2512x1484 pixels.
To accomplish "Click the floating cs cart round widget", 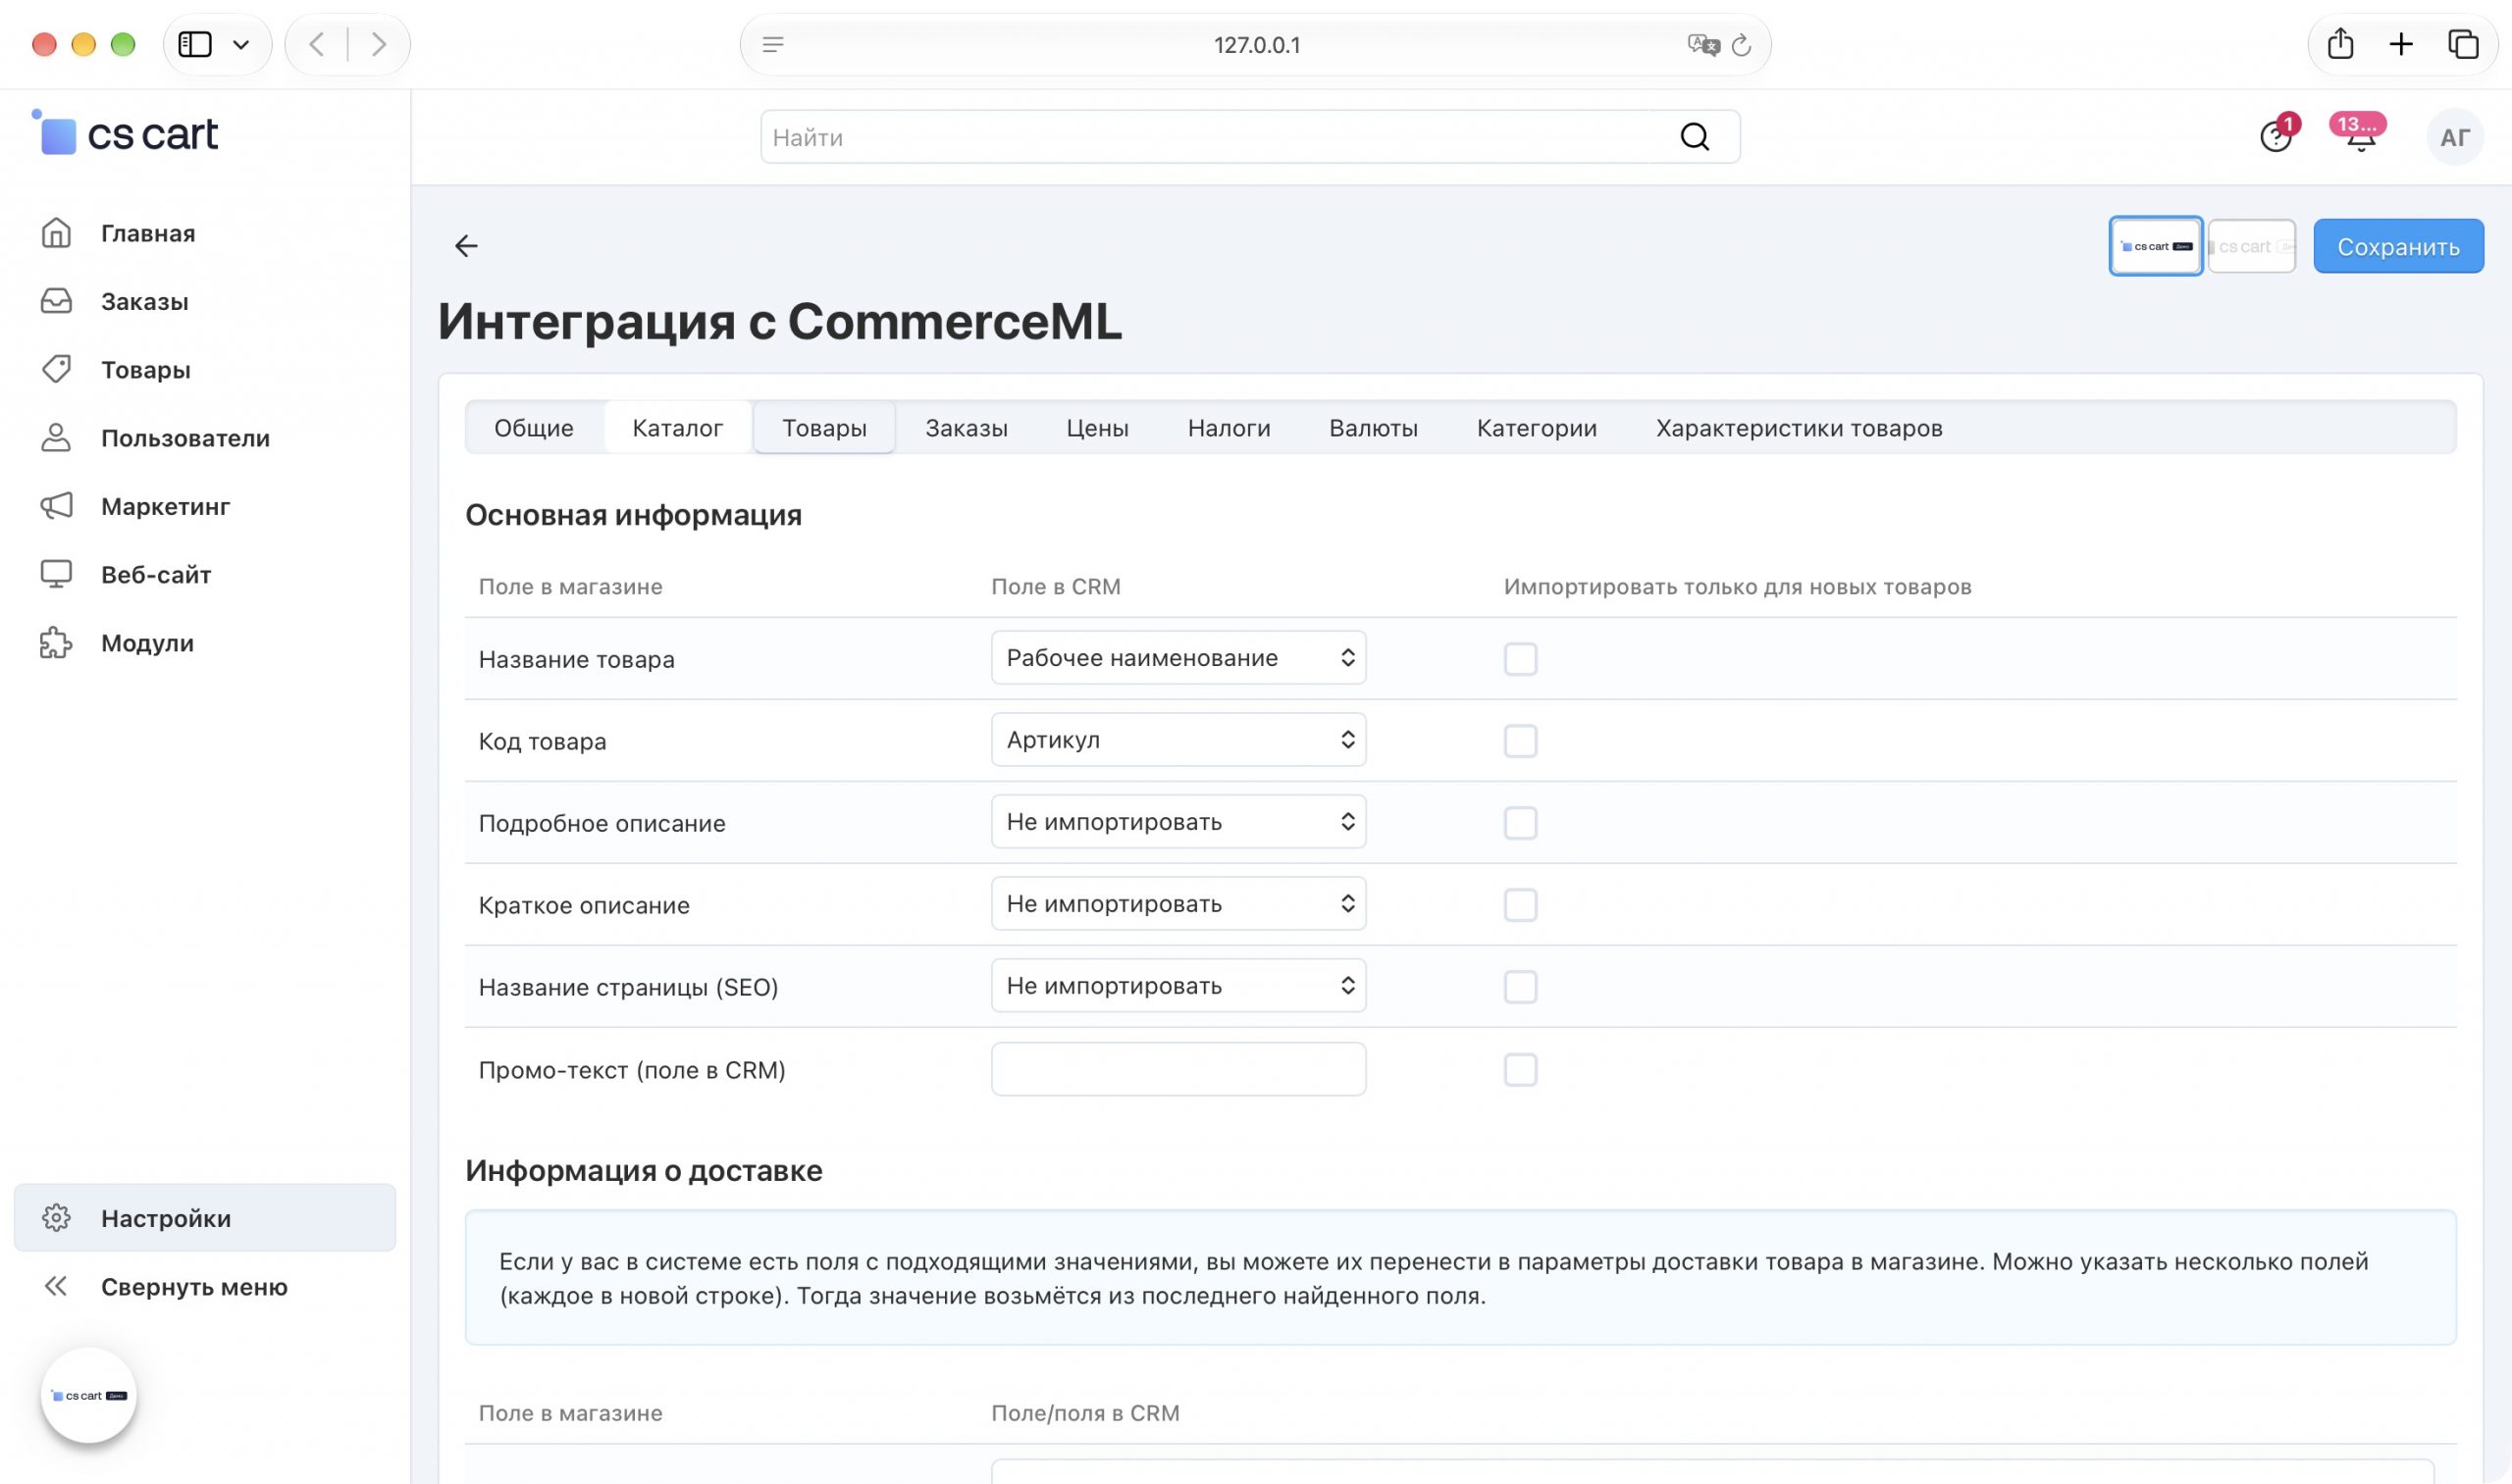I will point(89,1395).
